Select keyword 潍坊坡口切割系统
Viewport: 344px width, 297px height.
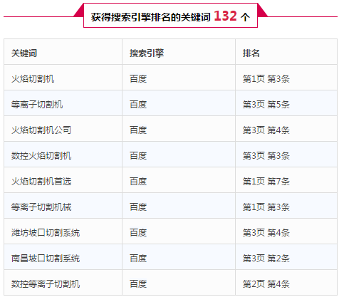pyautogui.click(x=46, y=232)
